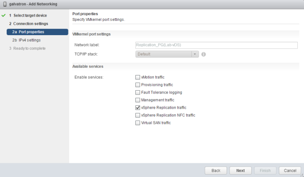Enable vSphere Replication NFC traffic
This screenshot has height=177, width=304.
click(x=137, y=115)
